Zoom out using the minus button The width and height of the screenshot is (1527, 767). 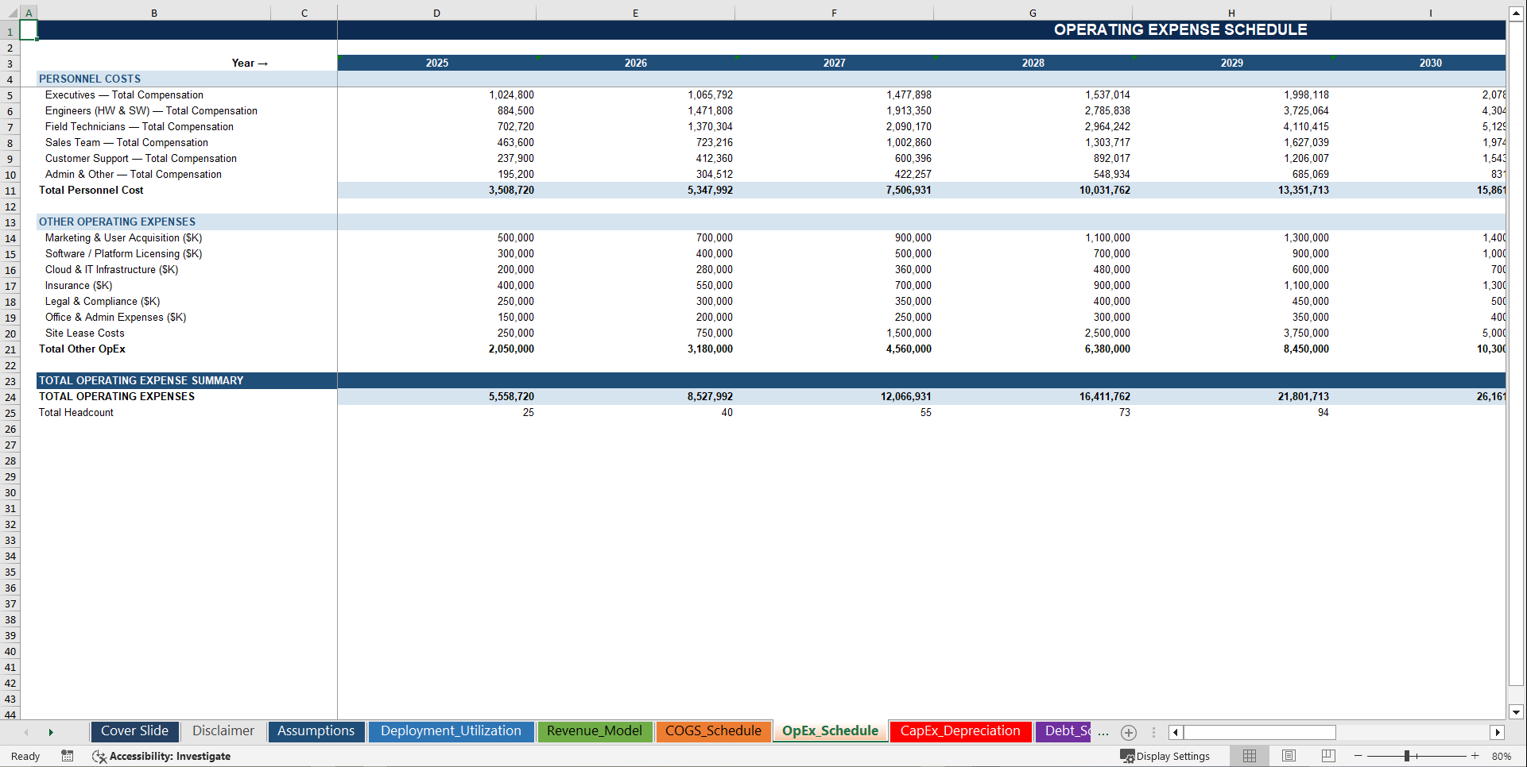pos(1358,756)
